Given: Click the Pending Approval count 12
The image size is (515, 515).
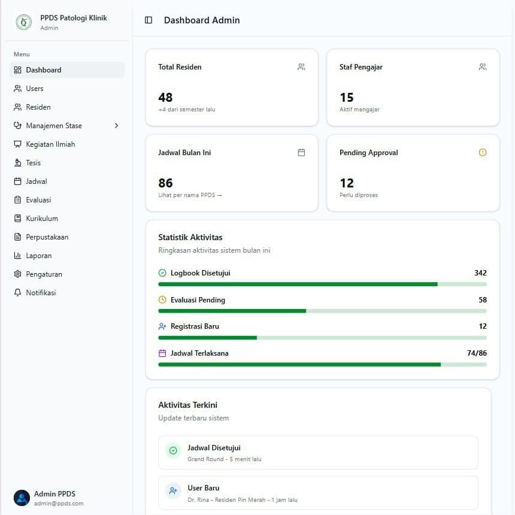Looking at the screenshot, I should pos(347,183).
